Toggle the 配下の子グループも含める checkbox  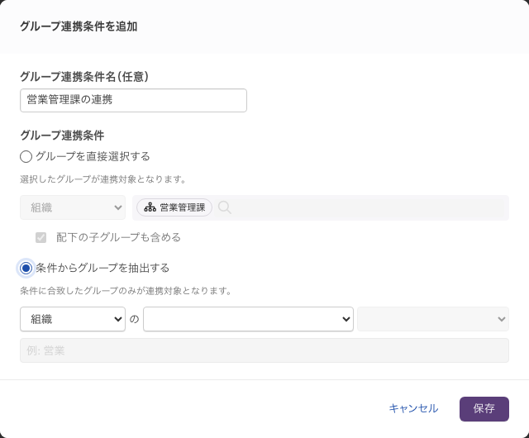(x=41, y=237)
